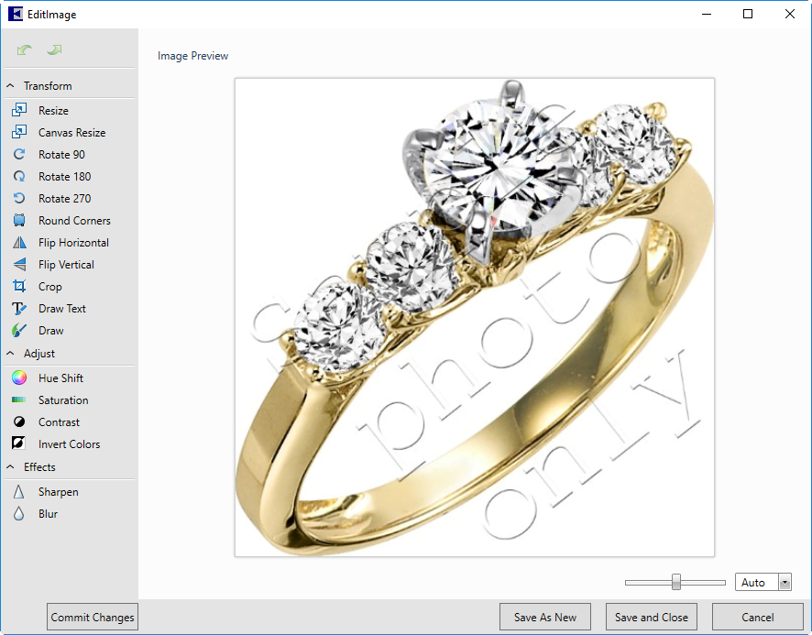Viewport: 812px width, 635px height.
Task: Collapse the Adjust section
Action: [11, 354]
